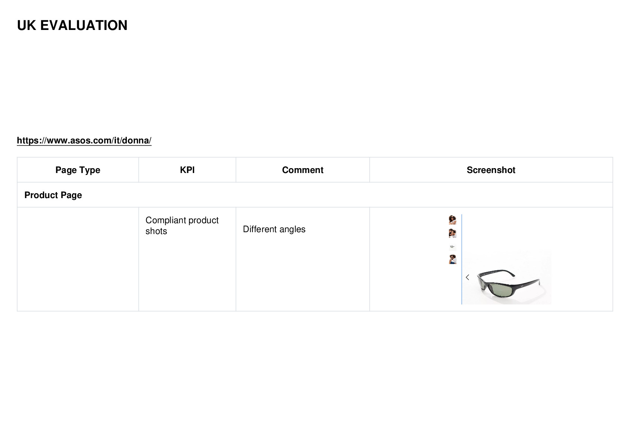630x446 pixels.
Task: Click the KPI column header
Action: [x=187, y=170]
